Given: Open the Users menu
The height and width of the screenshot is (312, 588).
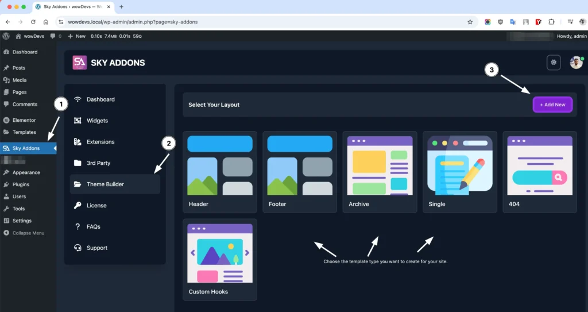Looking at the screenshot, I should tap(28, 197).
